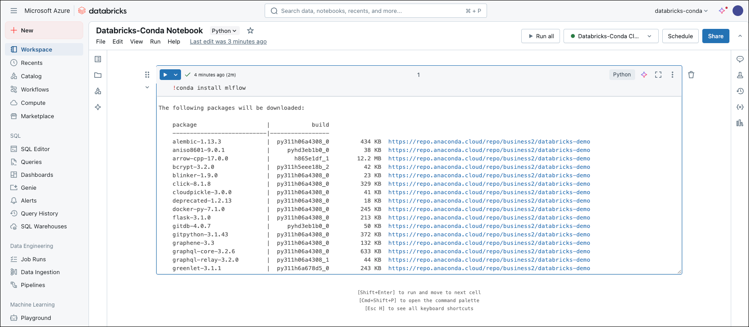Go to Recents in sidebar

pos(44,63)
